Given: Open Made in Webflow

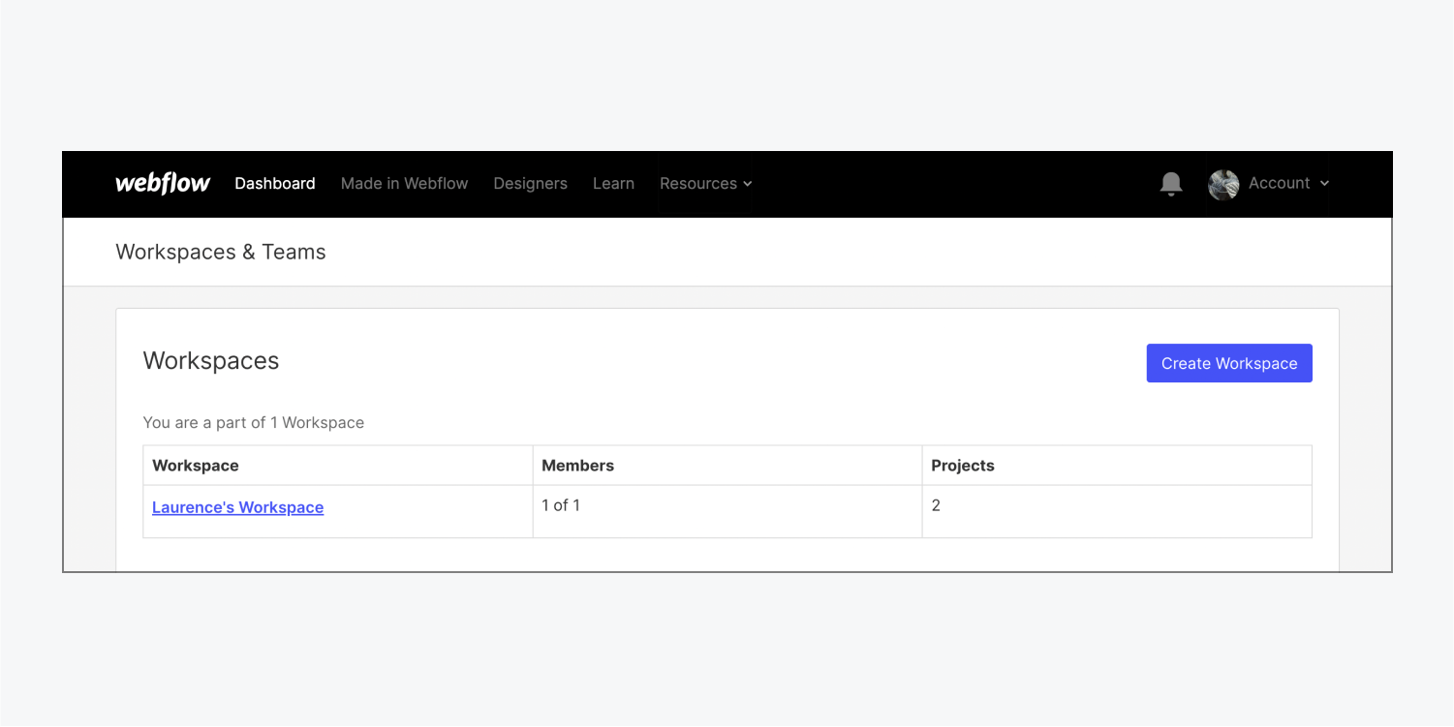Looking at the screenshot, I should (x=404, y=183).
